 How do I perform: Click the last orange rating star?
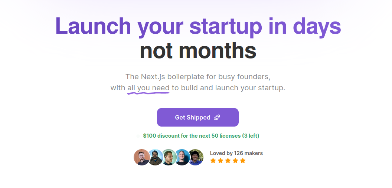click(243, 161)
